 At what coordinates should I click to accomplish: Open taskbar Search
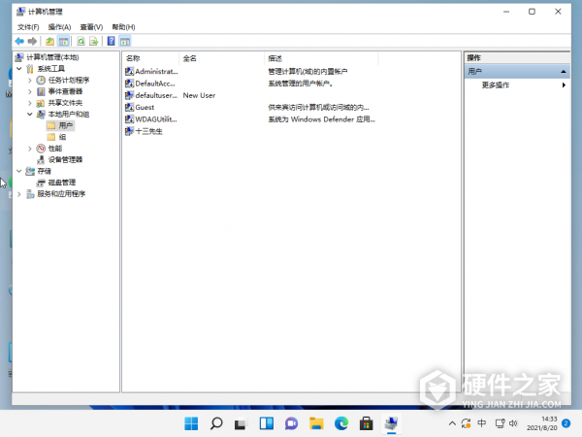click(x=216, y=423)
